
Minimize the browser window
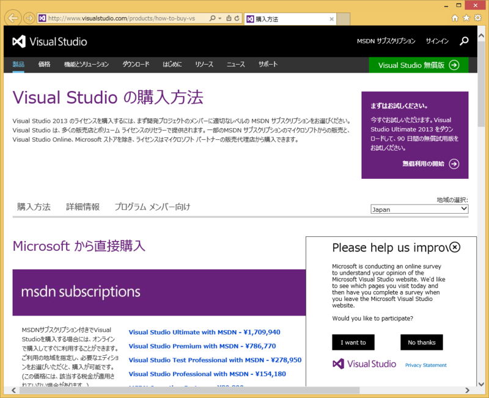446,5
